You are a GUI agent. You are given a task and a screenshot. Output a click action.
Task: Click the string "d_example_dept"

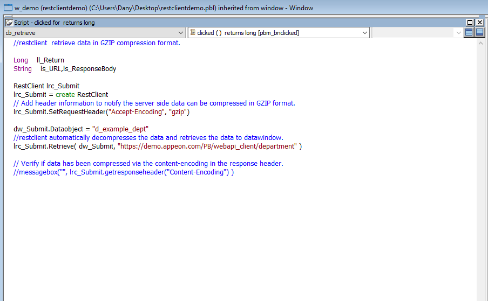tap(120, 129)
